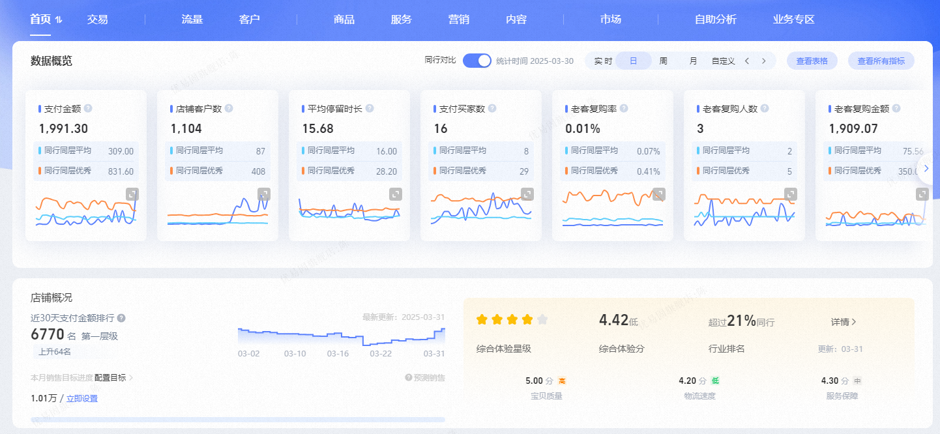940x434 pixels.
Task: Toggle the 同行对比 switch
Action: pos(477,61)
